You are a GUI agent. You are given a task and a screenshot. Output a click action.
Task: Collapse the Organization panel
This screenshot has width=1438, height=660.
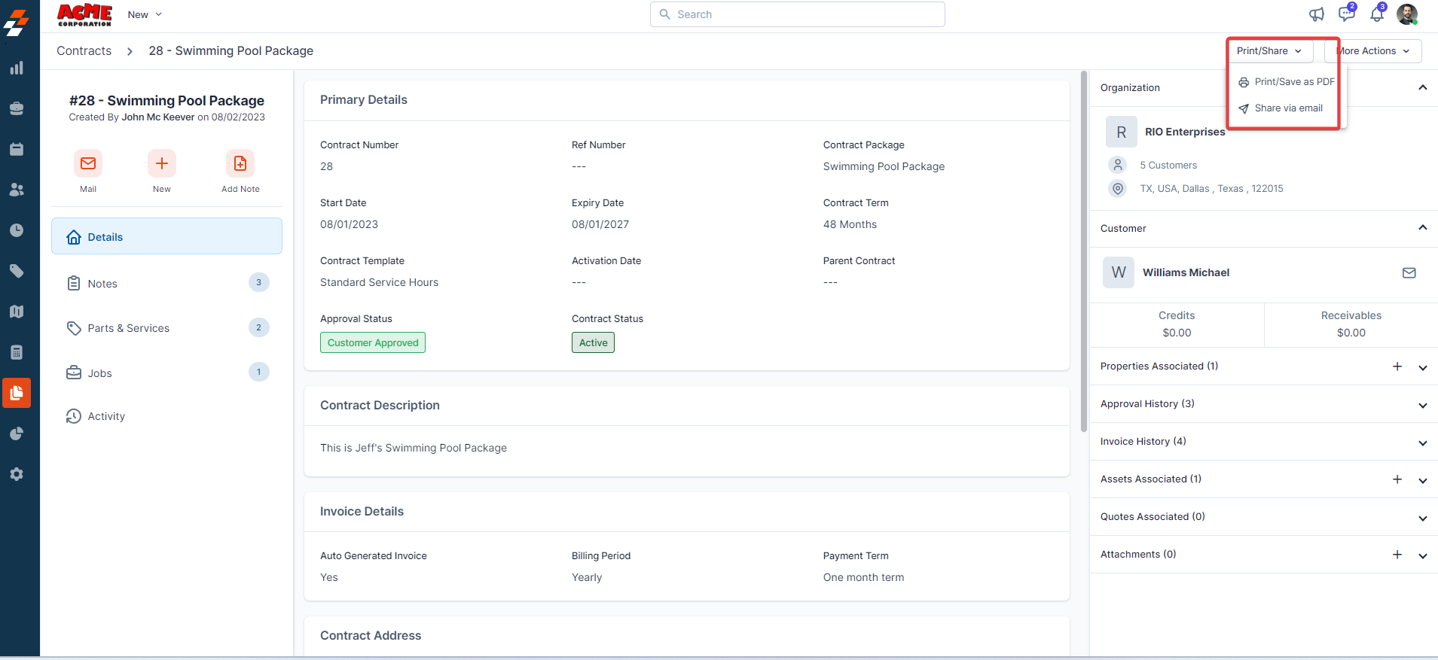point(1422,87)
